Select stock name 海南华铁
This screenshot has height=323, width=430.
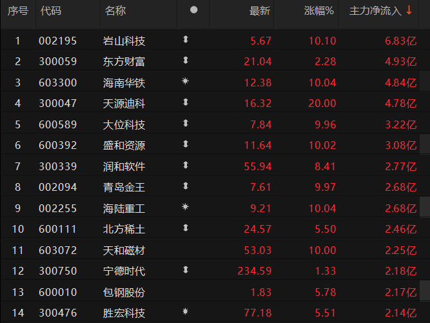[124, 83]
